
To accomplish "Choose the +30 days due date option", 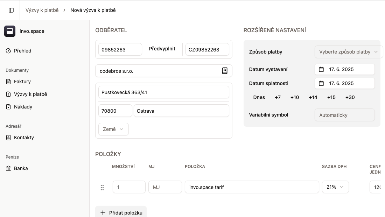I will 350,97.
